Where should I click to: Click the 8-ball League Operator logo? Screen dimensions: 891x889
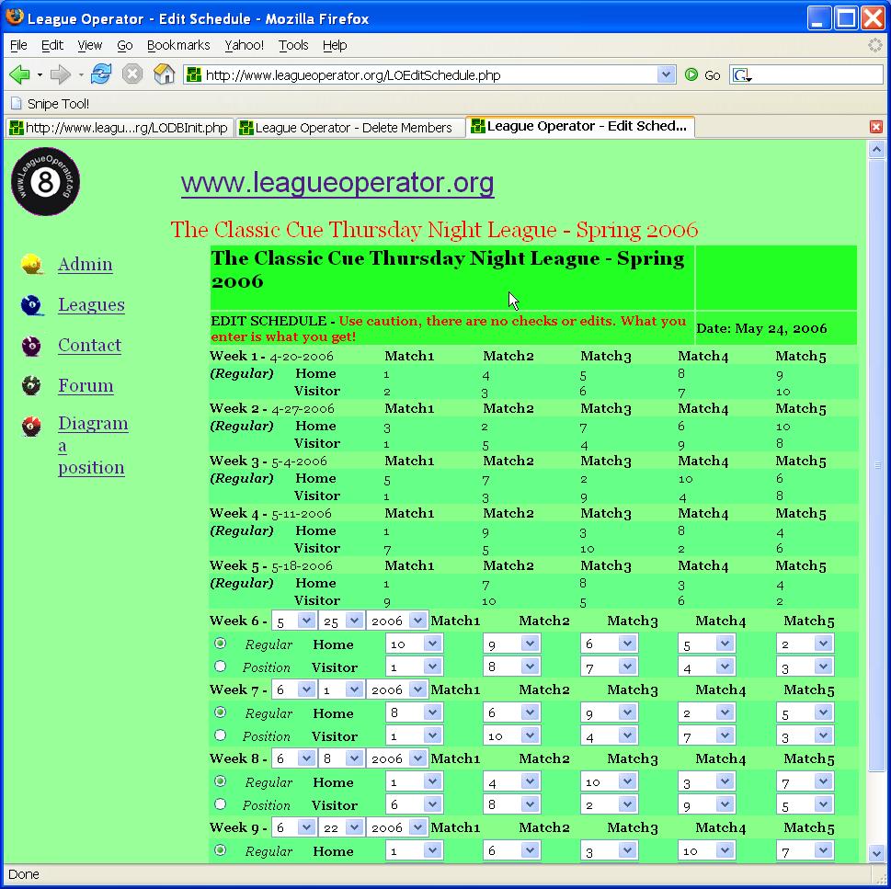pos(46,182)
